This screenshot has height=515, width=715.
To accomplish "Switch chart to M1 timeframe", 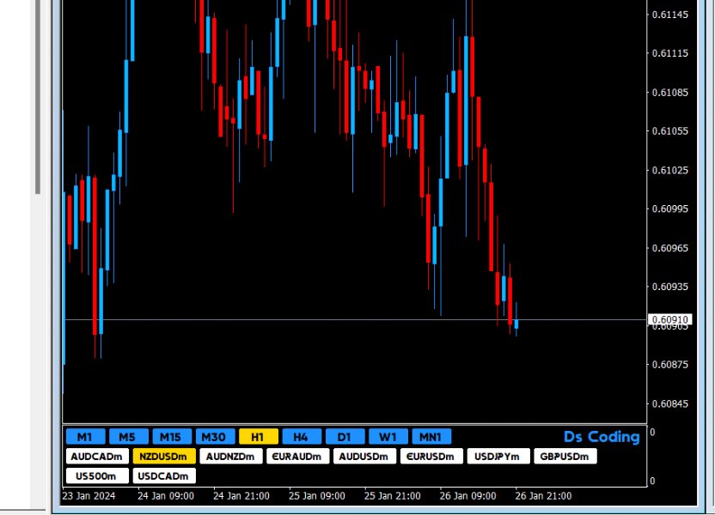I will 86,437.
